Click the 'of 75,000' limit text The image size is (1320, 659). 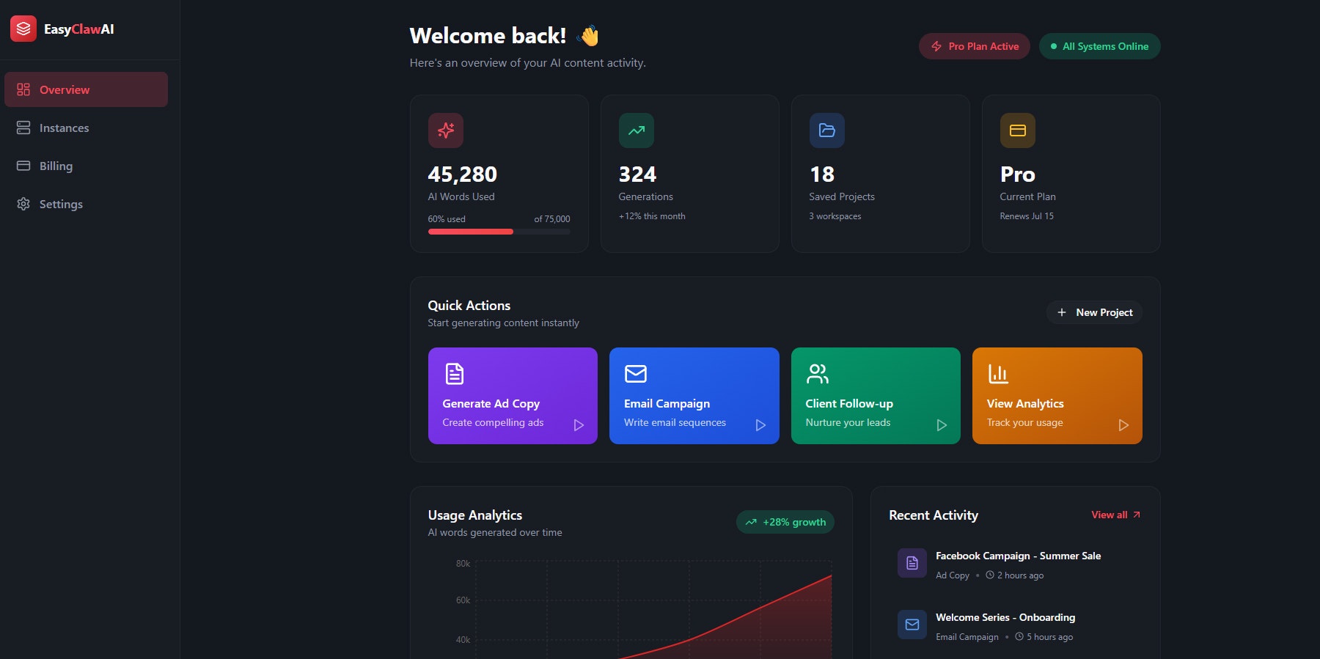(x=552, y=219)
